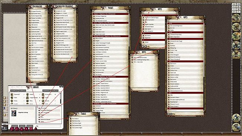Toggle the Items category circle in Library
This screenshot has width=242, height=136.
(x=55, y=98)
